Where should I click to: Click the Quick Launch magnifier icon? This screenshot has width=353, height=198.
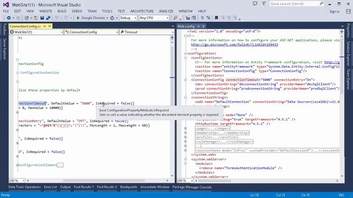click(x=321, y=4)
